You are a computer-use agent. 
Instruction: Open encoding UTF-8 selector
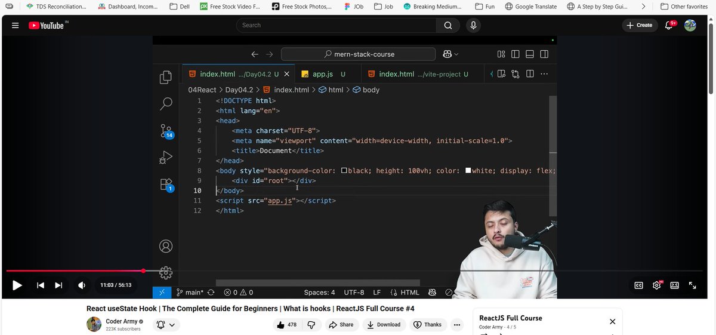pyautogui.click(x=354, y=293)
